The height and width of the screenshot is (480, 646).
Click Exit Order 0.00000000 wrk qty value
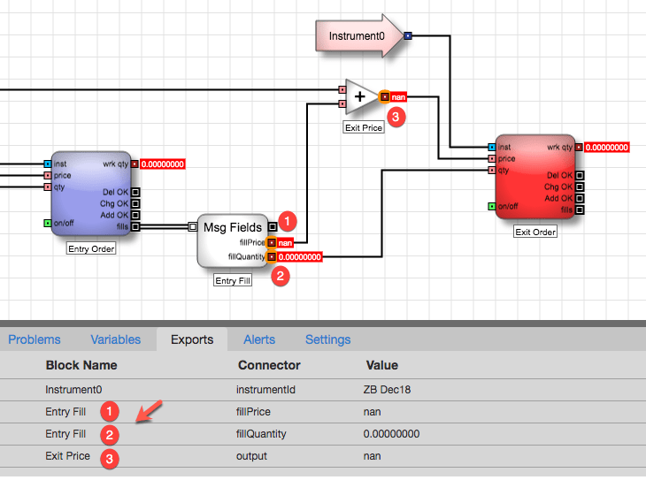[x=607, y=148]
